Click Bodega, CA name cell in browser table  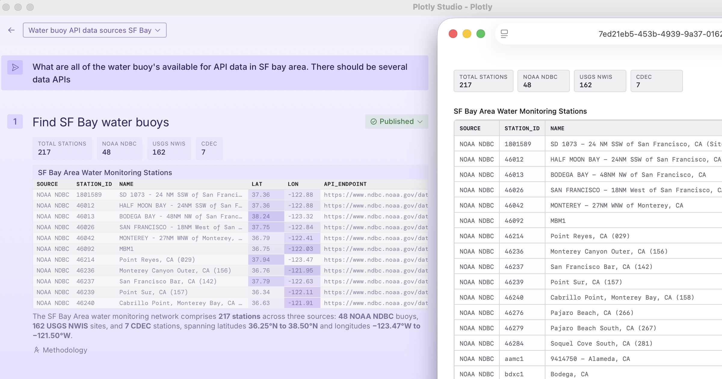click(569, 374)
